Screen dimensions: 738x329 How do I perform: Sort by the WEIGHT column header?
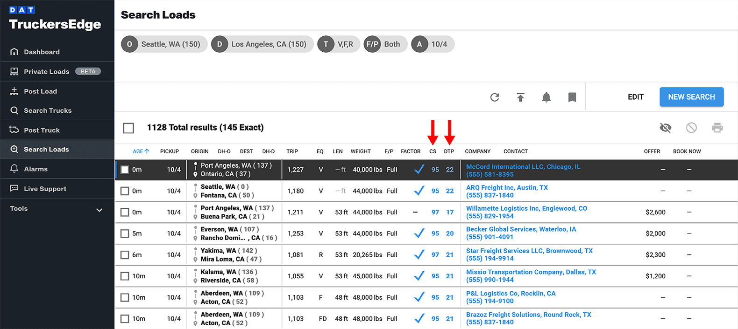361,151
